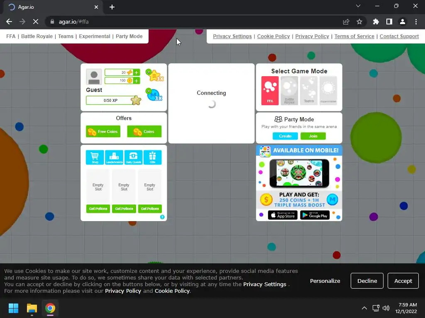Open the Shop icon
The width and height of the screenshot is (425, 318).
(x=95, y=157)
